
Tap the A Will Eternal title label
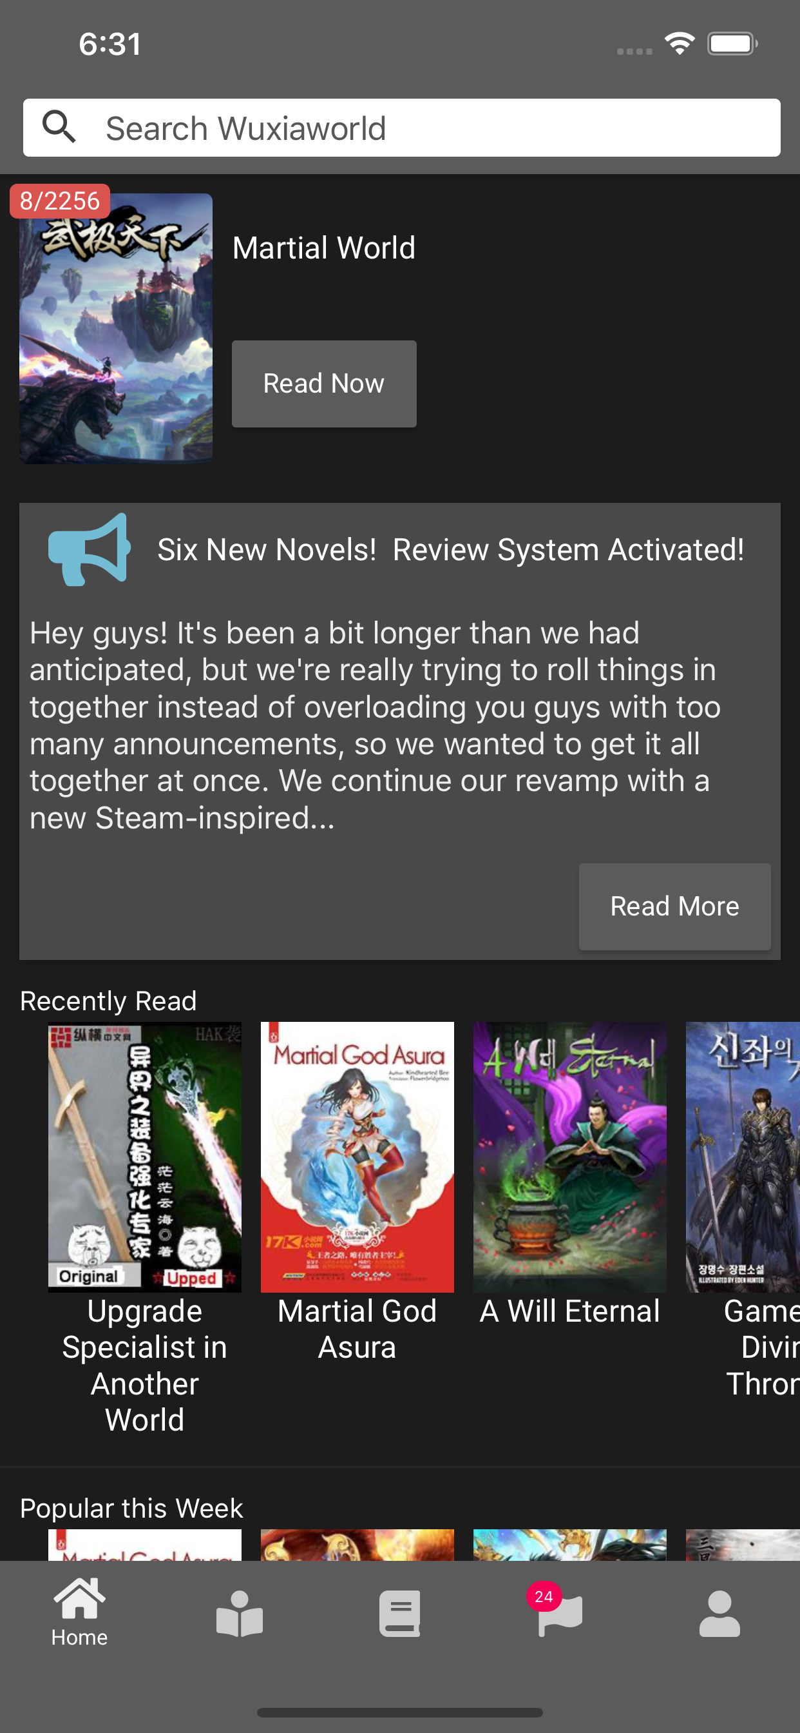569,1311
